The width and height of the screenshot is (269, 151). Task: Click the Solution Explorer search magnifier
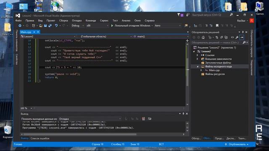pyautogui.click(x=244, y=42)
